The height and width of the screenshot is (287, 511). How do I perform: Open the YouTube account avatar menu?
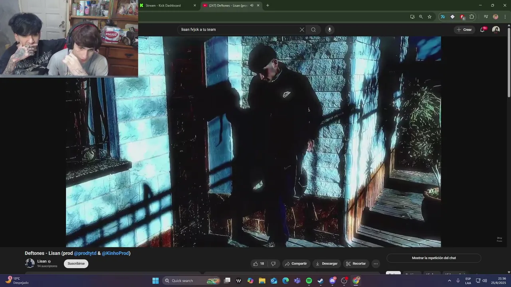[x=496, y=29]
